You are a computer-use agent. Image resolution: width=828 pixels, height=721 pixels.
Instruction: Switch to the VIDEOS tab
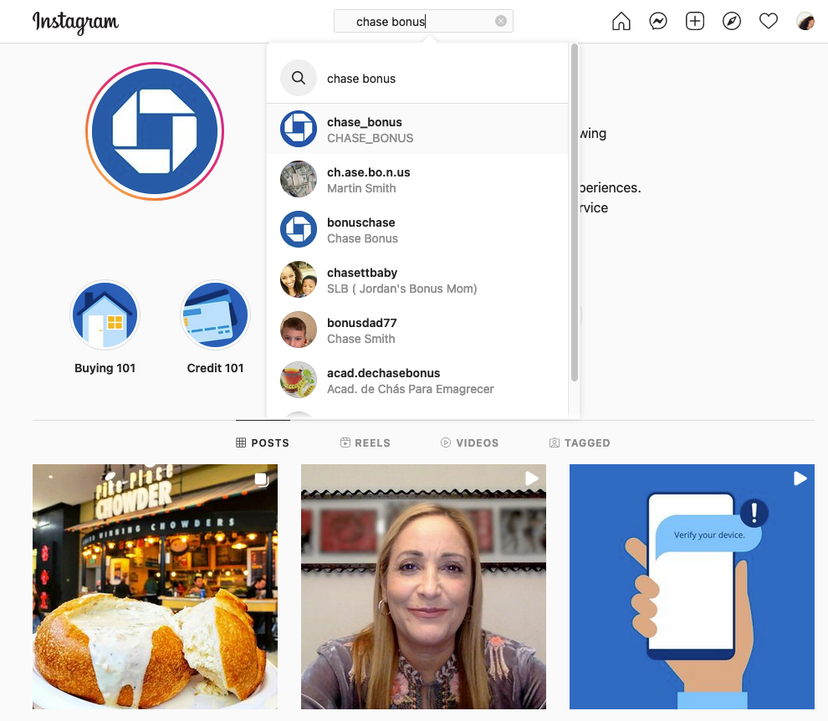(x=469, y=442)
